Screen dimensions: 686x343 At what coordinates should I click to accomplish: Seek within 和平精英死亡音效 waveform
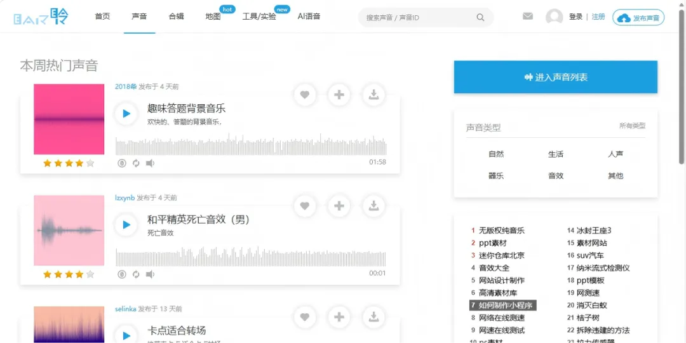pos(251,256)
